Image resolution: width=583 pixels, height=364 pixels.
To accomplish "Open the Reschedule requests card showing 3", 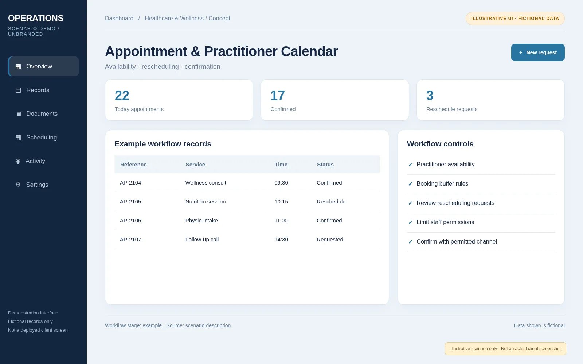I will click(490, 100).
